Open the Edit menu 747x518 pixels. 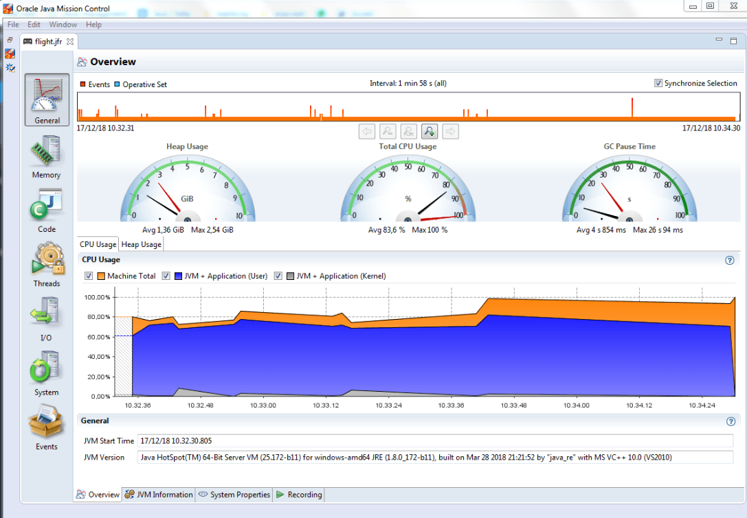click(34, 24)
